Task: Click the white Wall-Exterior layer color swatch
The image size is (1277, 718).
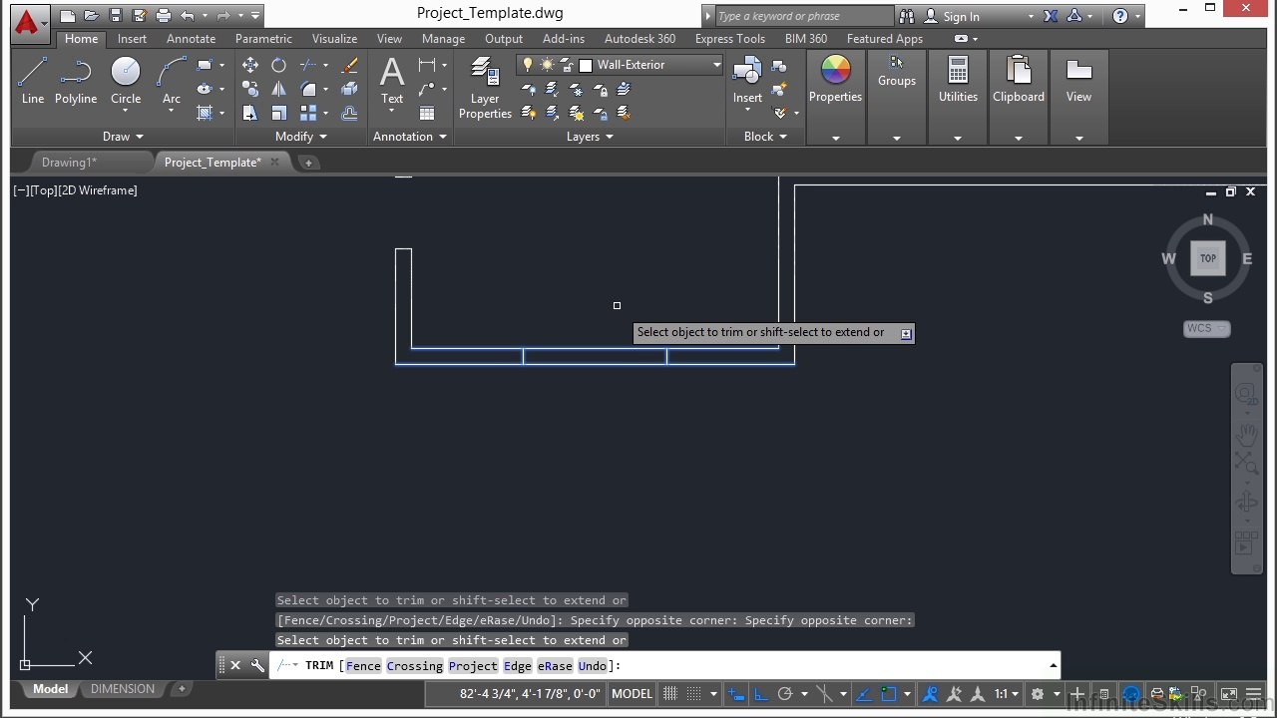Action: [x=586, y=65]
